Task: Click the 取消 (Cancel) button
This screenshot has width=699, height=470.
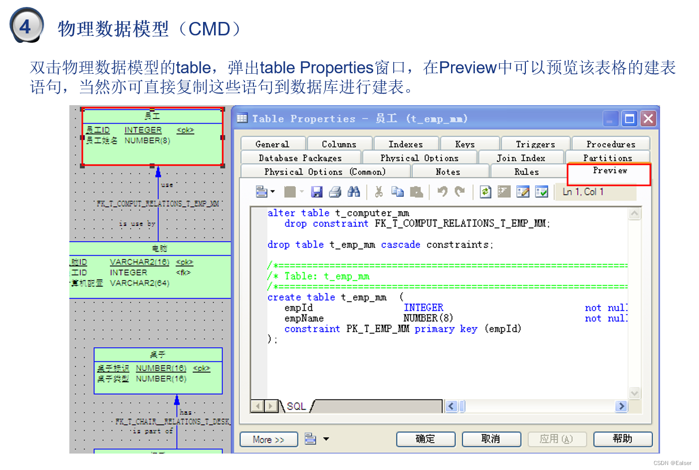Action: pos(491,439)
